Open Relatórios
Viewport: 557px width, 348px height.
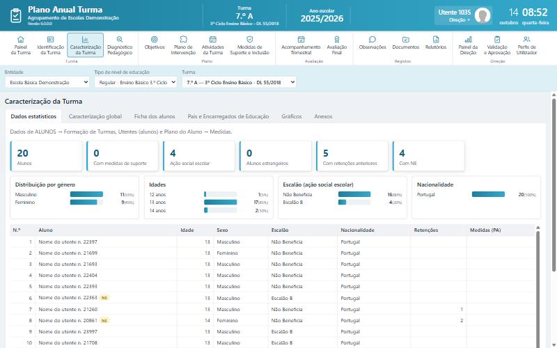[436, 42]
